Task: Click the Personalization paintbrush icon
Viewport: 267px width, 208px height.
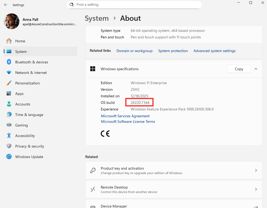Action: (9, 83)
